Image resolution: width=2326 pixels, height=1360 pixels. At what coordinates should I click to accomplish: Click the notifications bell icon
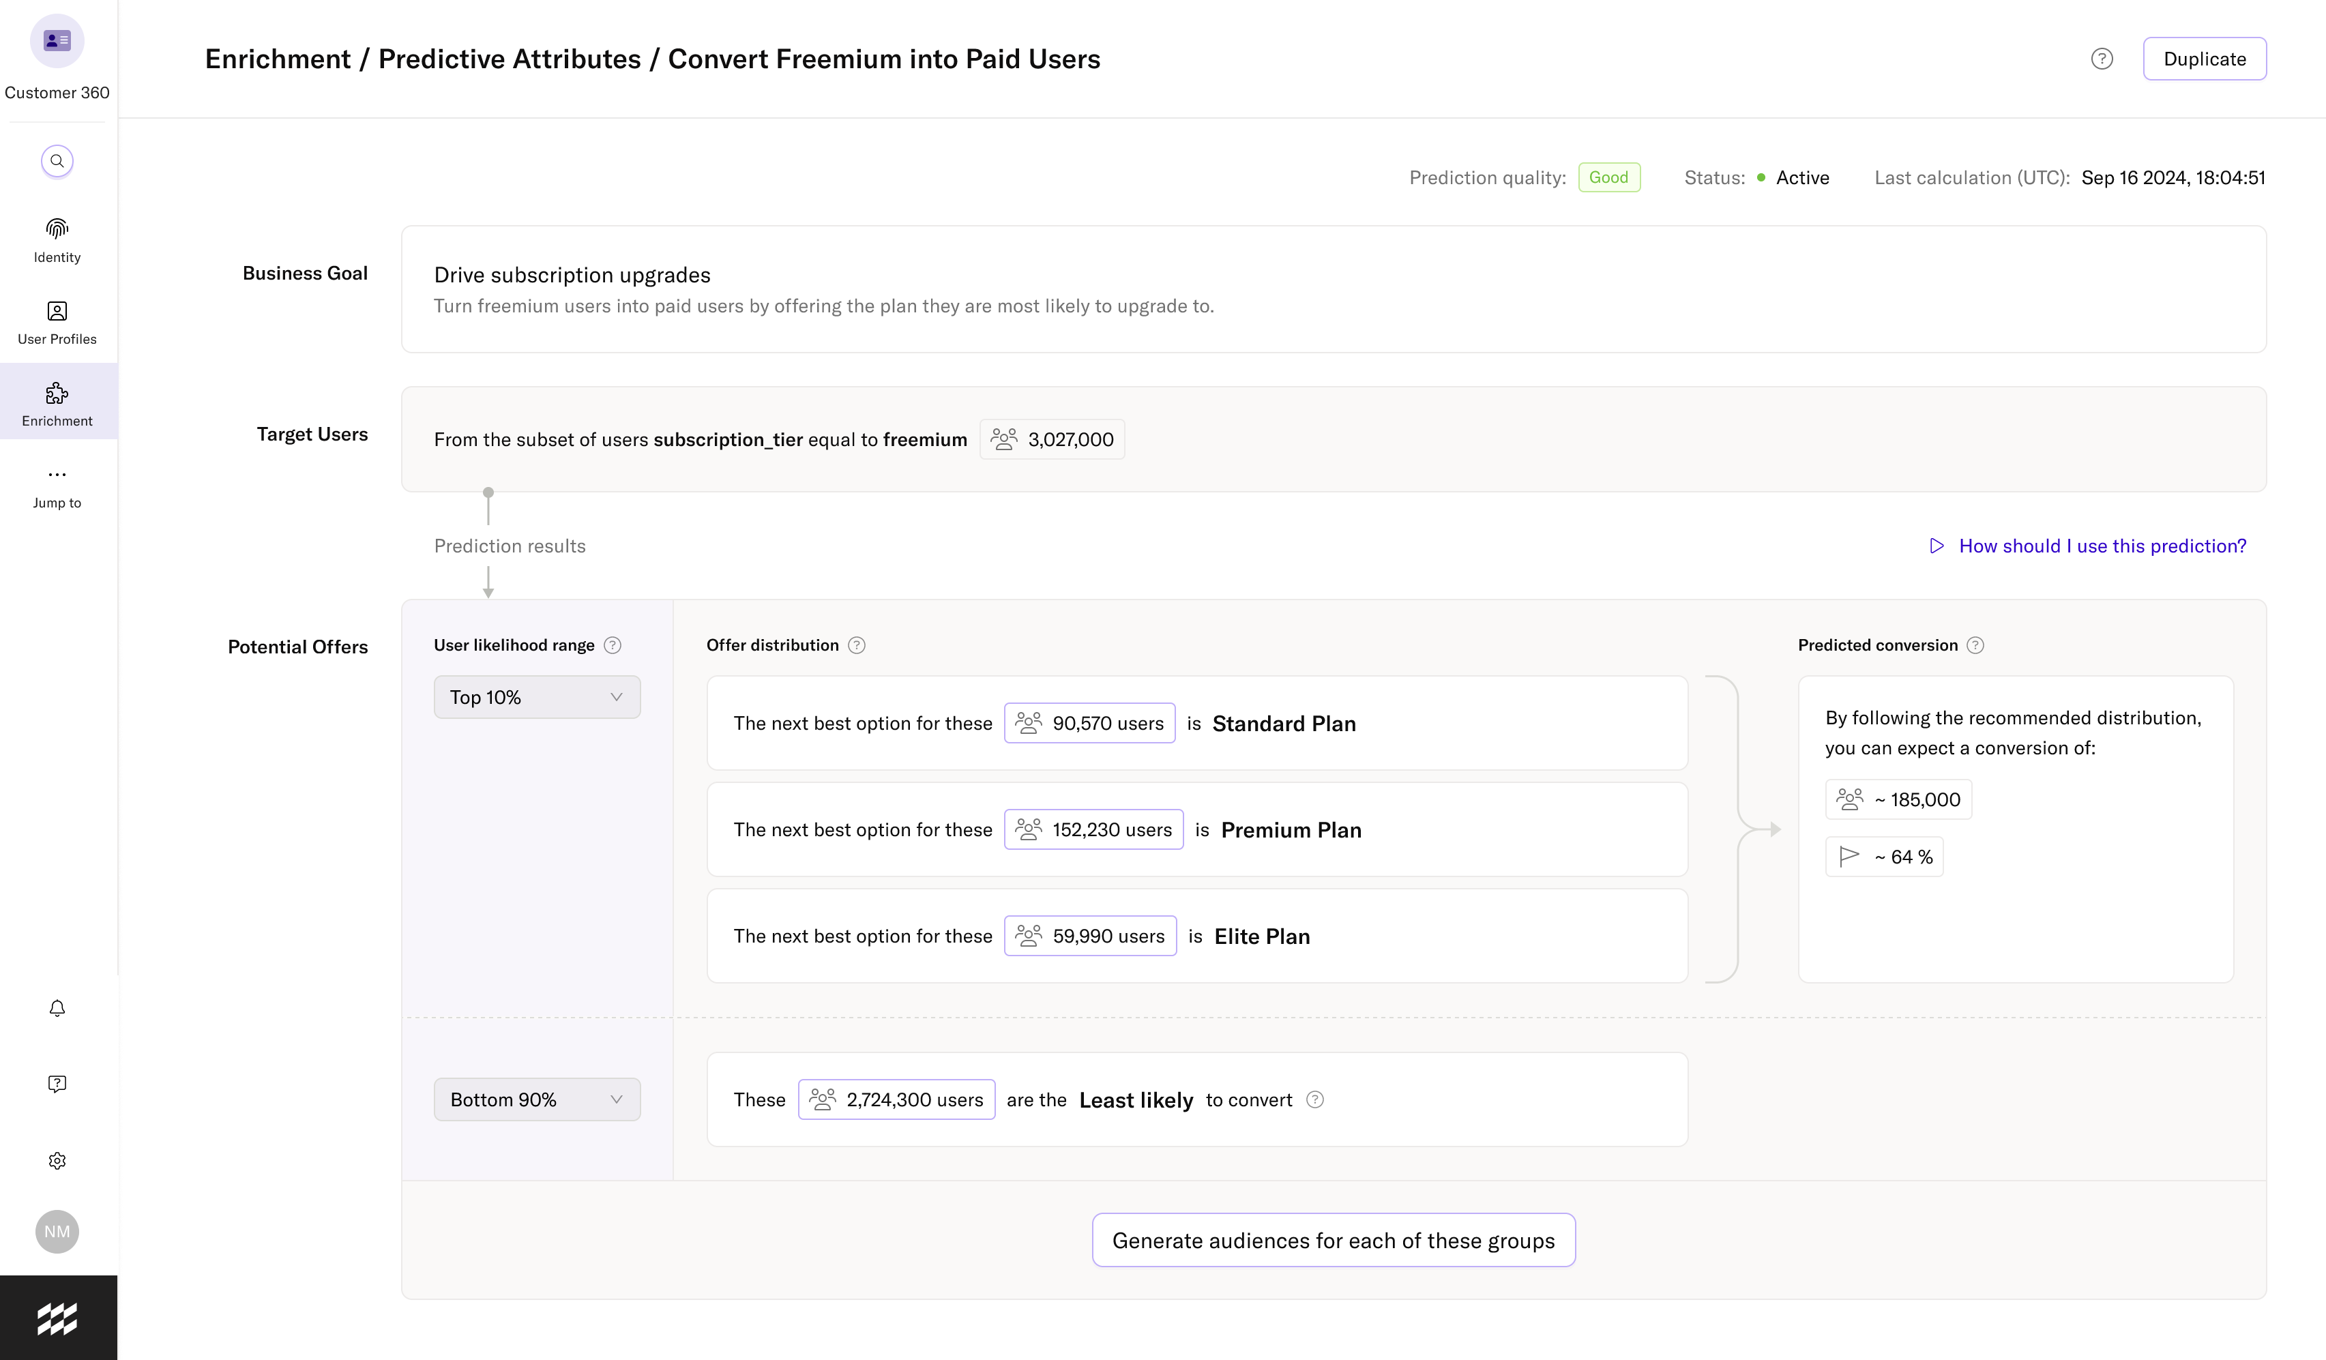point(58,1007)
